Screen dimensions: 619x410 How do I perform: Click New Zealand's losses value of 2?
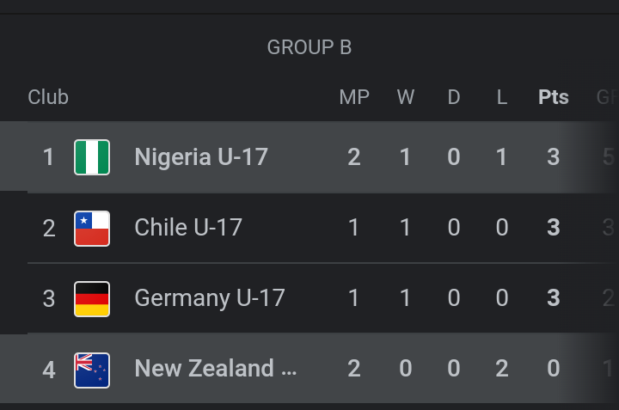pyautogui.click(x=502, y=369)
